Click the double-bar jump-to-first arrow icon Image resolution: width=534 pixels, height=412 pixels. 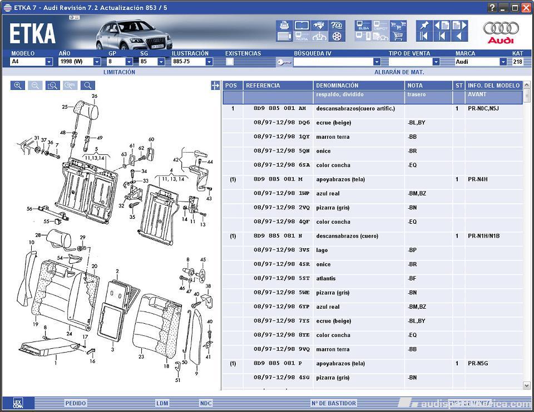(x=424, y=36)
